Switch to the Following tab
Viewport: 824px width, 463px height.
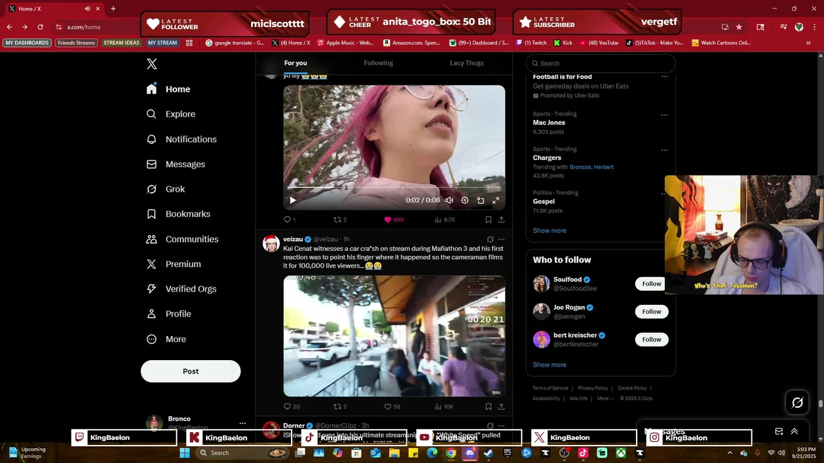coord(379,63)
